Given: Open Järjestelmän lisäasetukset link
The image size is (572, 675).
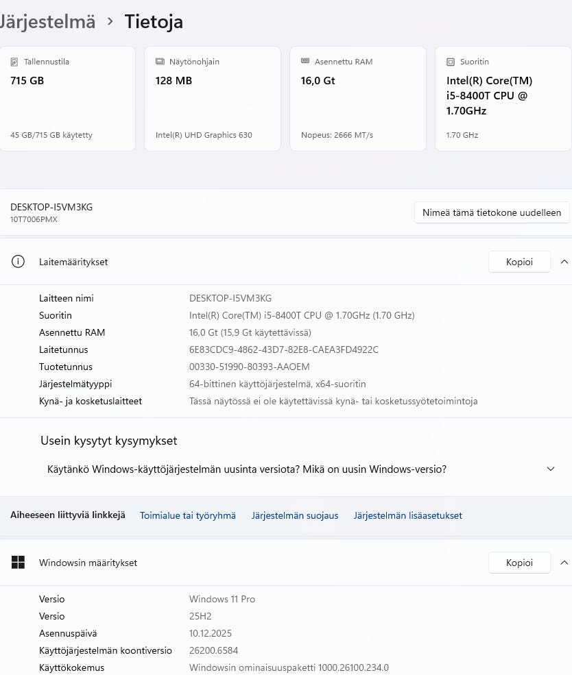Looking at the screenshot, I should tap(407, 515).
